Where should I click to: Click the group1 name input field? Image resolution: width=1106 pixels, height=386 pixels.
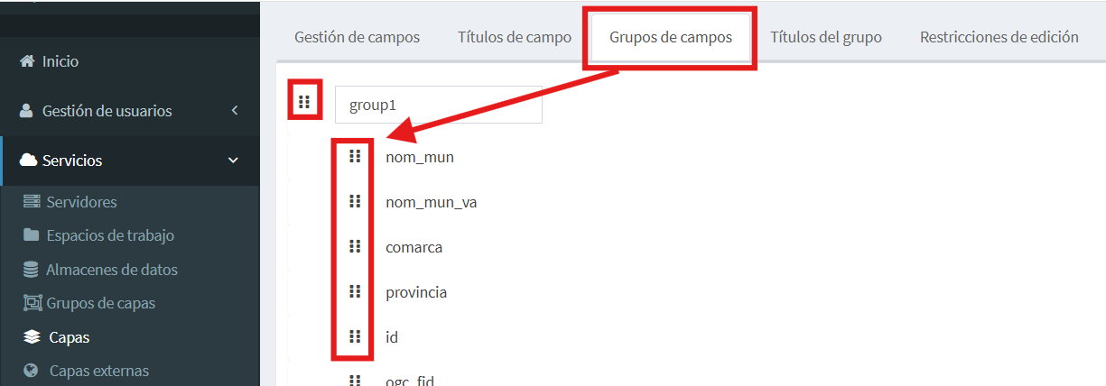pyautogui.click(x=439, y=105)
